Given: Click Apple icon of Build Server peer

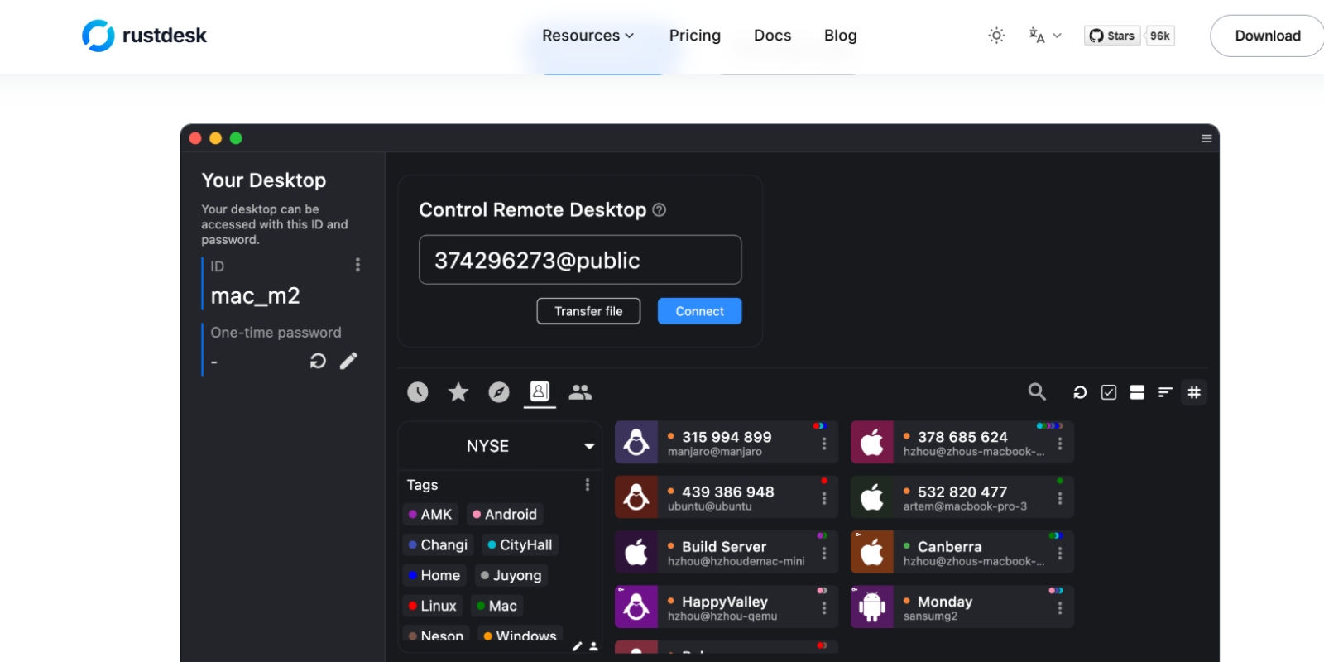Looking at the screenshot, I should coord(636,553).
